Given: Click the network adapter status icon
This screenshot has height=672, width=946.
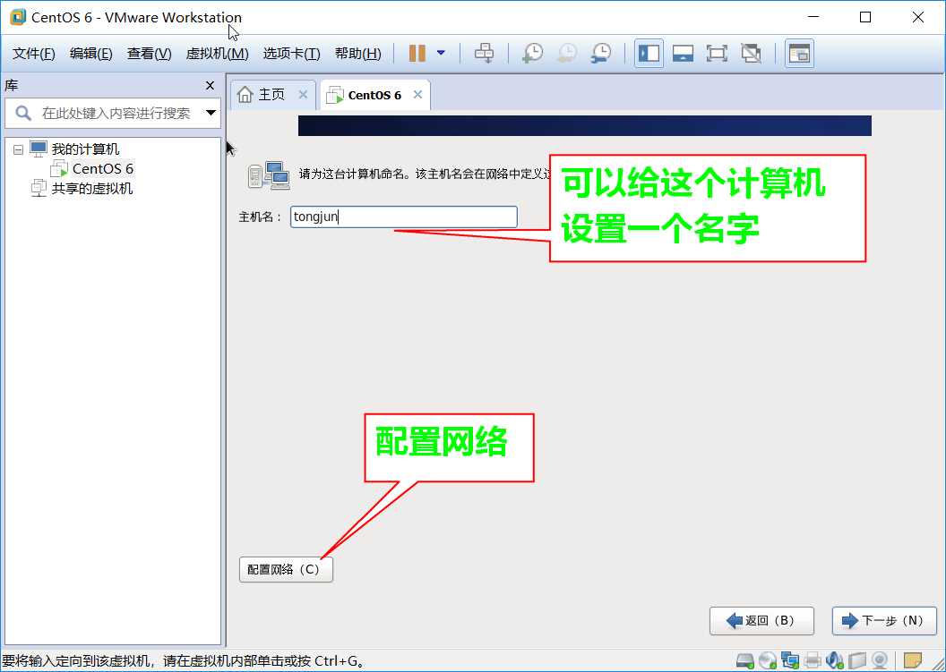Looking at the screenshot, I should pos(790,660).
